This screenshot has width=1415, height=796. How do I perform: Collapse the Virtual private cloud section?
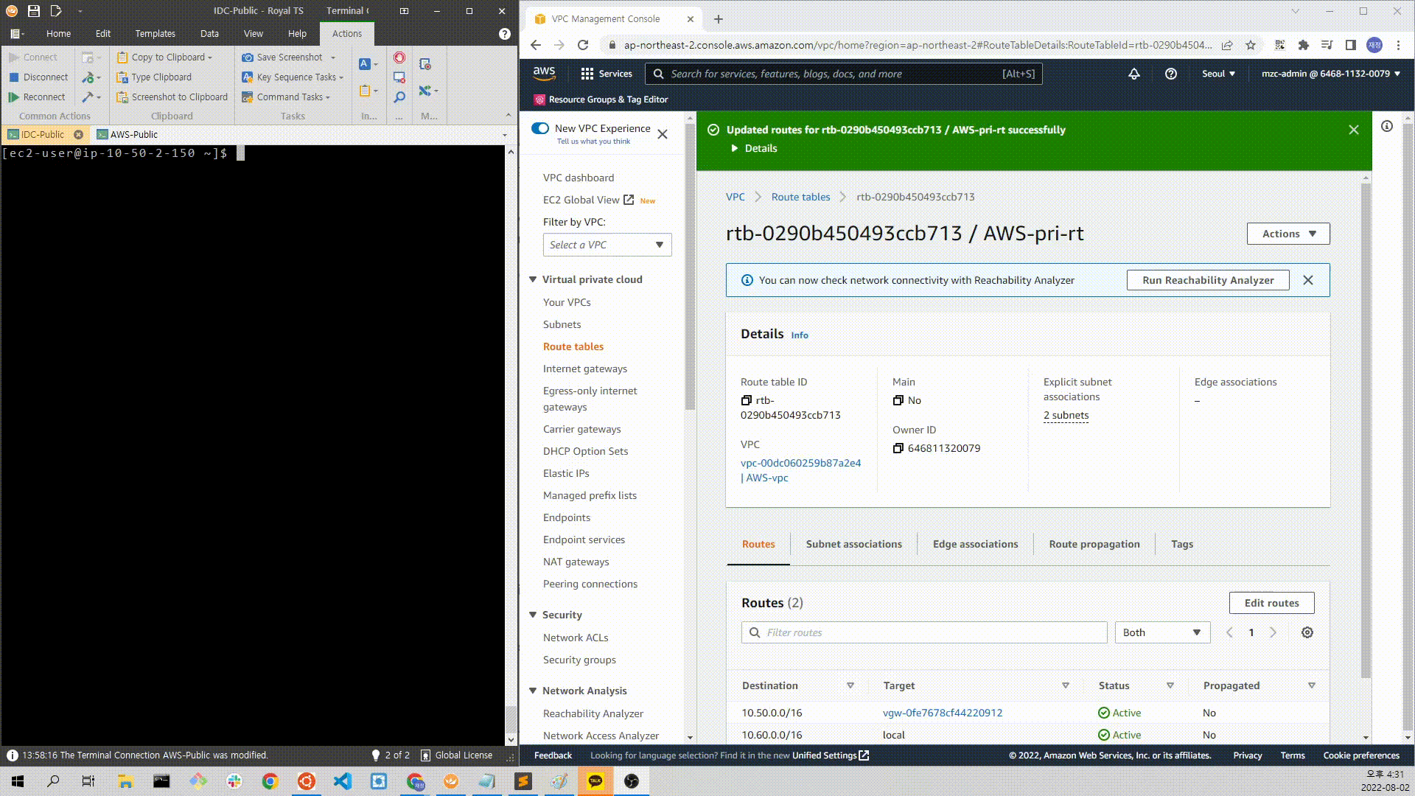coord(533,279)
